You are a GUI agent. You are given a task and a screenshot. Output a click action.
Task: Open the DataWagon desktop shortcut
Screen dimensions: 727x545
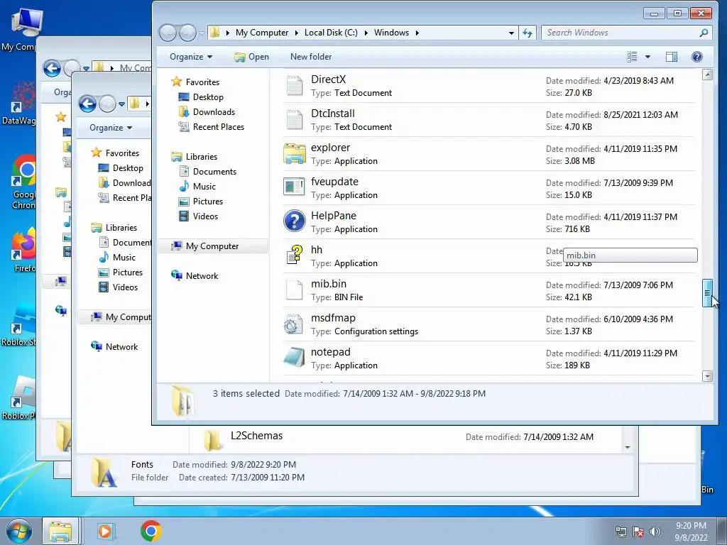pos(21,103)
